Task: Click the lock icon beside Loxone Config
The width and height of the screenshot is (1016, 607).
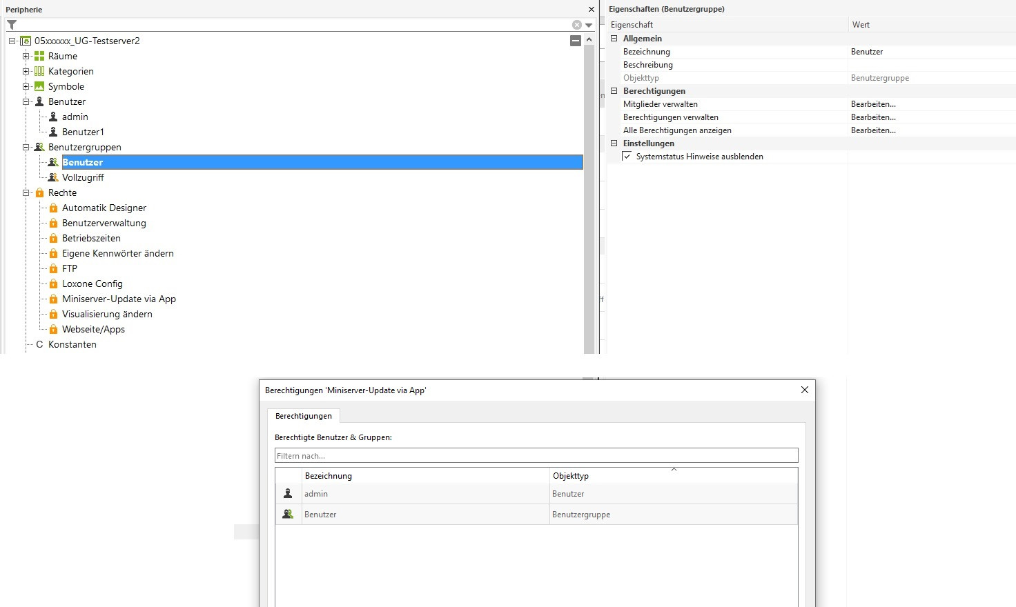Action: click(53, 283)
